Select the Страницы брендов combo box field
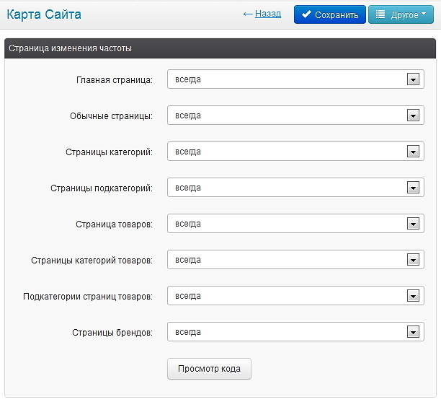441x402 pixels. (295, 332)
